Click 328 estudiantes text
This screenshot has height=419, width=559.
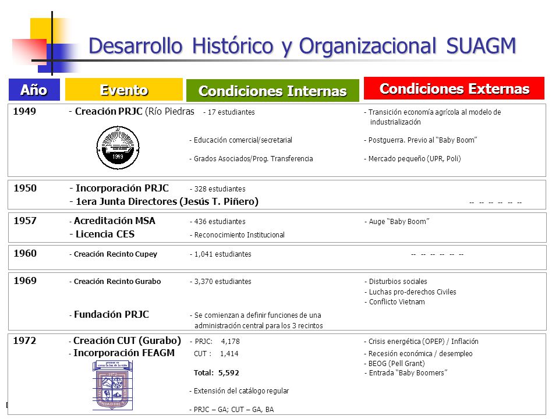pos(218,189)
